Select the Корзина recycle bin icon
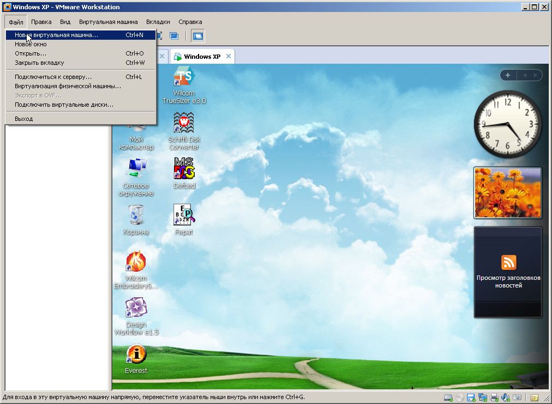 pos(136,219)
